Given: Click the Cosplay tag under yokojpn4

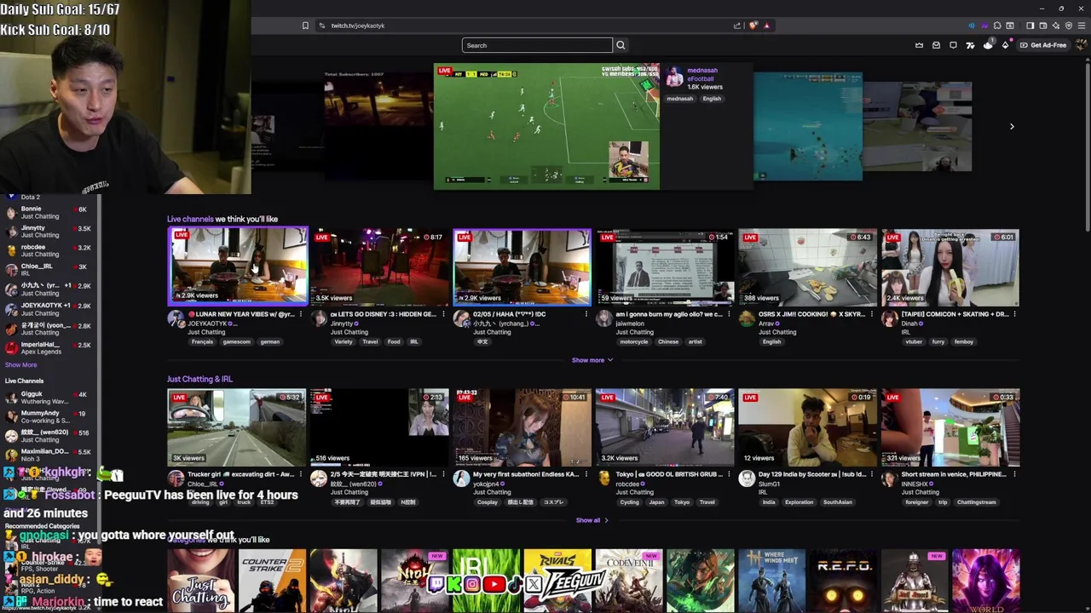Looking at the screenshot, I should coord(487,502).
